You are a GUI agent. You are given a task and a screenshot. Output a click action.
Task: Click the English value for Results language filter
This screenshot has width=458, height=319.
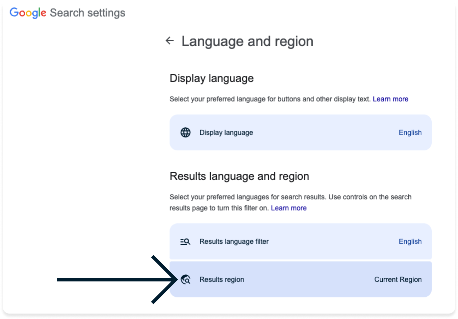coord(410,241)
